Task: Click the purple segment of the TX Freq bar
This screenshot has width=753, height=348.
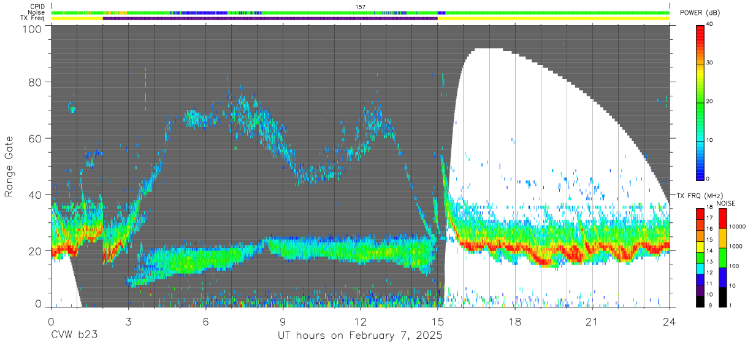Action: coord(270,18)
